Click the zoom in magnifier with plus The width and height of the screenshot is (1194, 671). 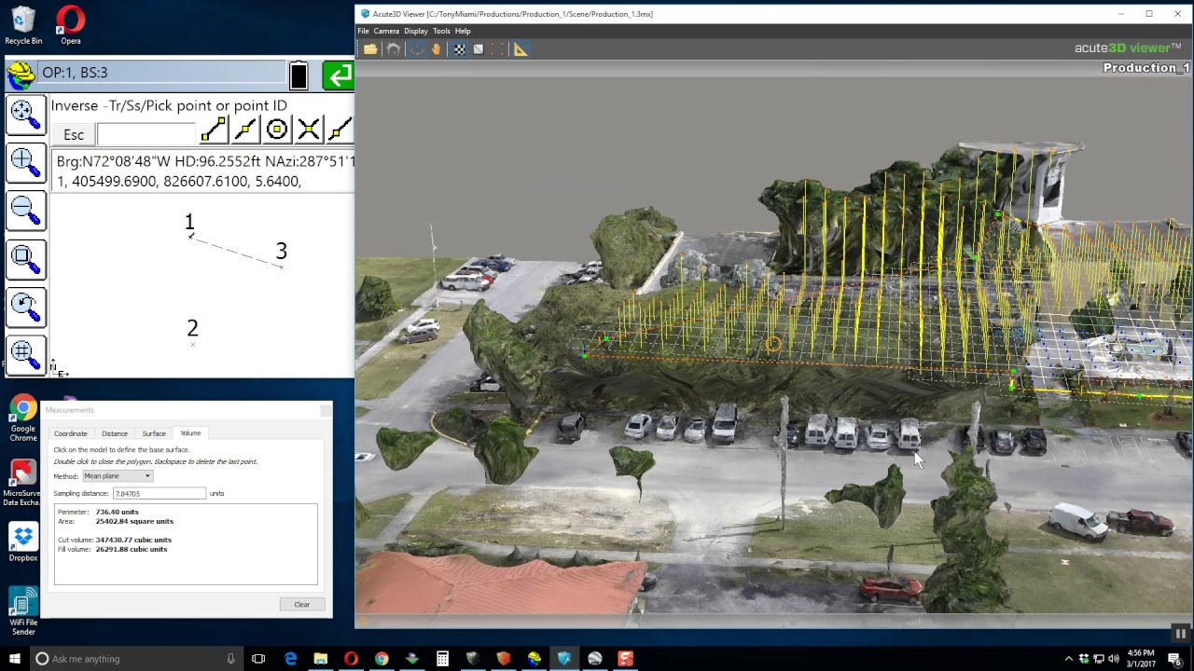[25, 163]
